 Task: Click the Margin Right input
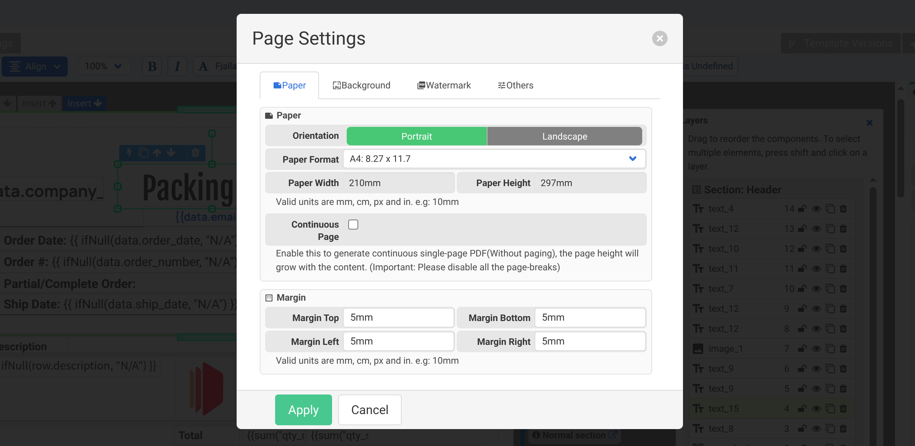coord(590,341)
